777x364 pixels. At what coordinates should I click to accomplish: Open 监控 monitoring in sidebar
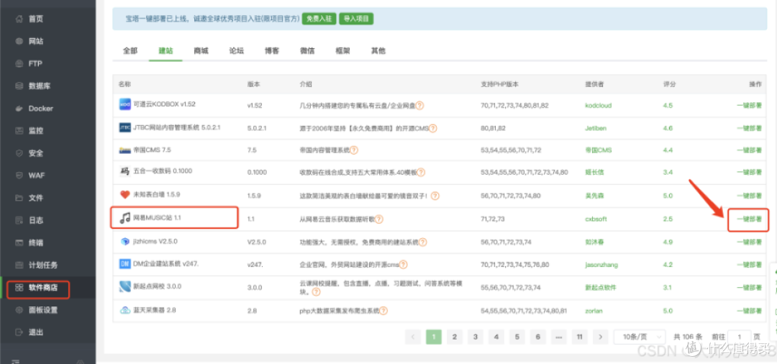point(36,131)
